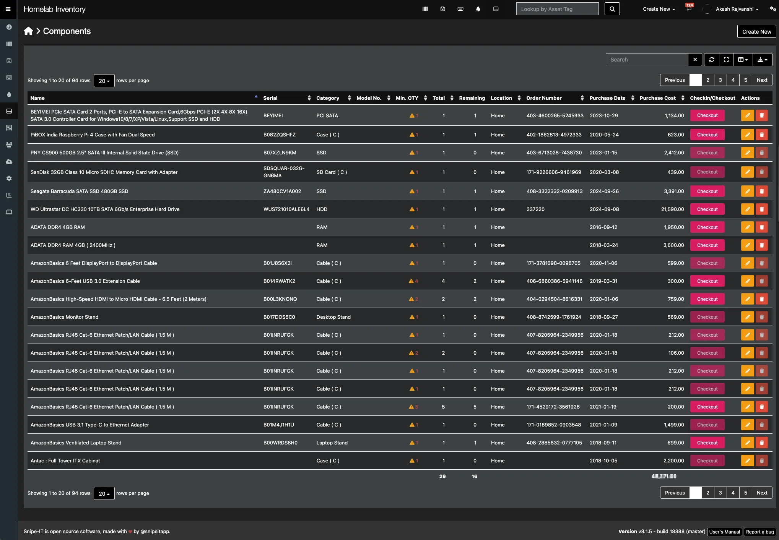Toggle the hamburger sidebar menu
Image resolution: width=779 pixels, height=540 pixels.
point(8,9)
